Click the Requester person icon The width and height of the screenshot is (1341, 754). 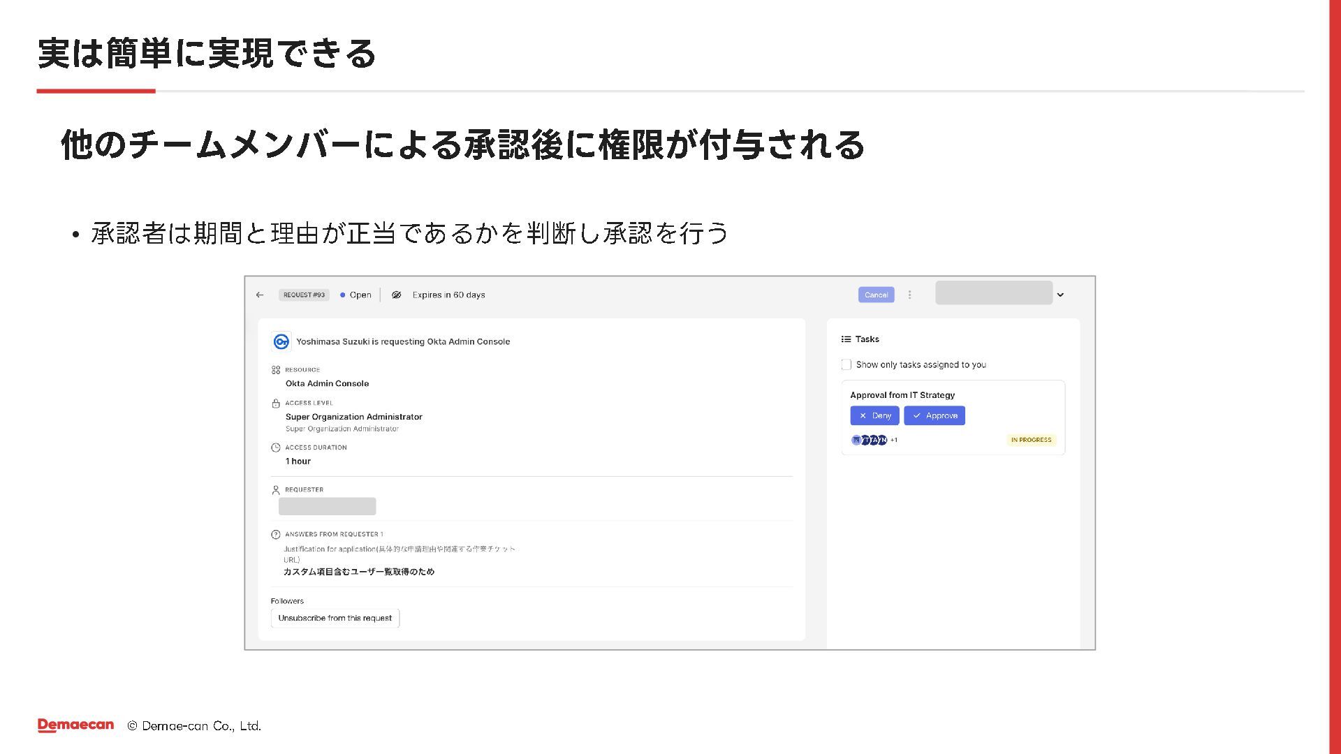(275, 490)
